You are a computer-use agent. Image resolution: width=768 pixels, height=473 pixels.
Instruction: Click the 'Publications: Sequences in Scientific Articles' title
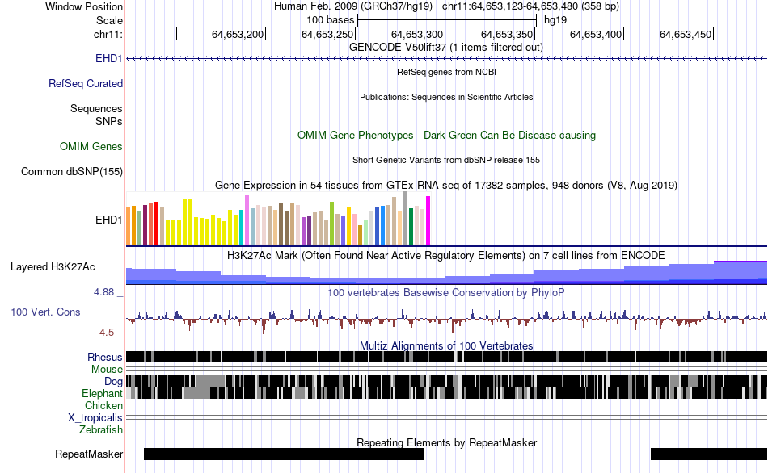(446, 97)
